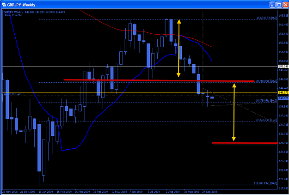289x195 pixels.
Task: Click the 139.590 price scale value
Action: pyautogui.click(x=283, y=106)
